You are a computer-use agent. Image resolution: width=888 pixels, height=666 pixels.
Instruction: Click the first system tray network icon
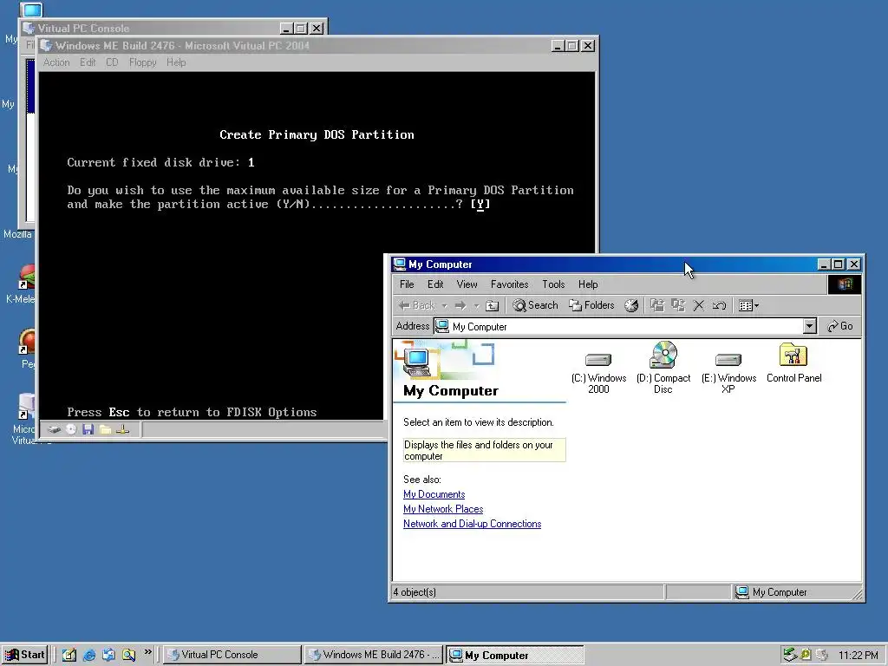click(790, 655)
